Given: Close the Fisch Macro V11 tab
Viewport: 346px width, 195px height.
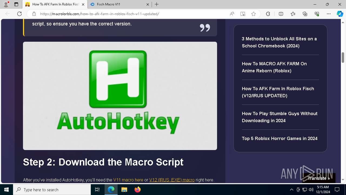Looking at the screenshot, I should (148, 4).
